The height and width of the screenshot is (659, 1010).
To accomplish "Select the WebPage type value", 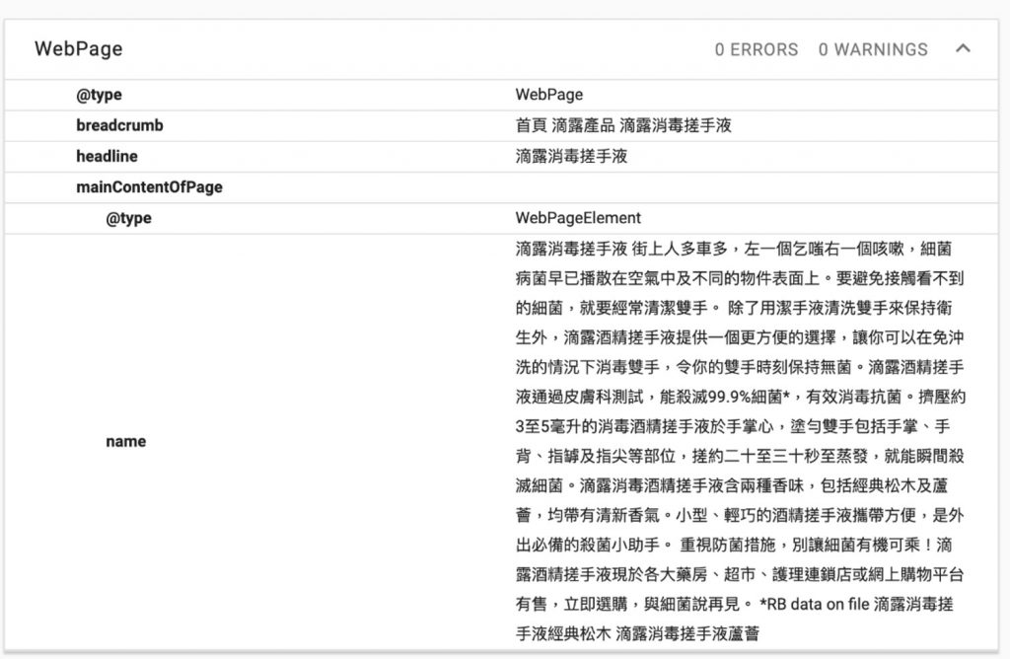I will 548,95.
